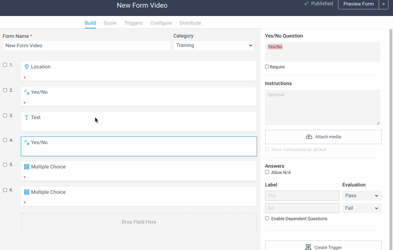Click the Create Trigger hierarchy icon
393x250 pixels.
(x=308, y=247)
